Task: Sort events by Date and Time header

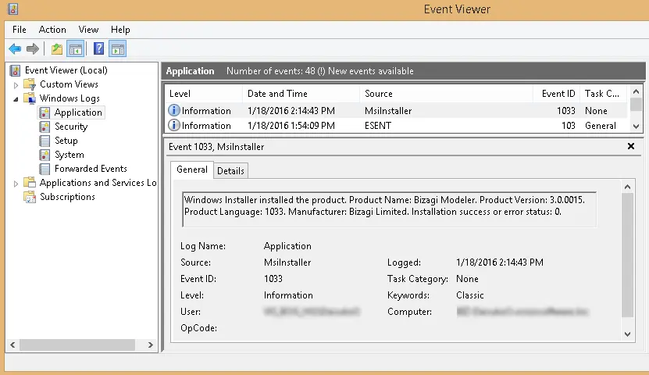Action: pos(301,94)
